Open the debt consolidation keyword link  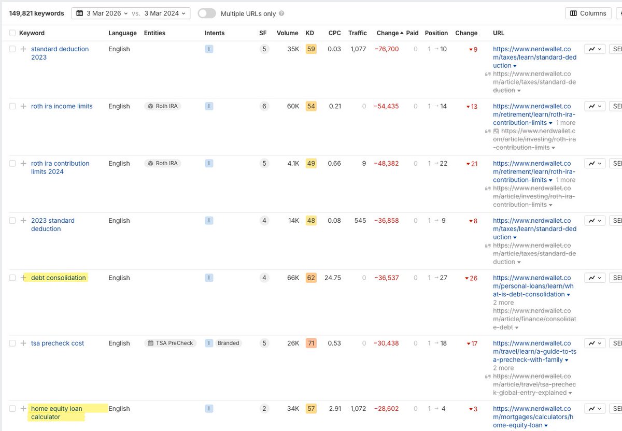click(59, 278)
